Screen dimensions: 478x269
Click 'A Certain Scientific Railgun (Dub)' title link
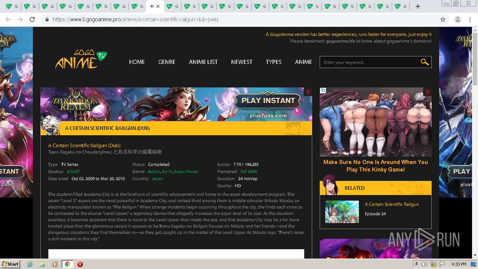point(84,145)
